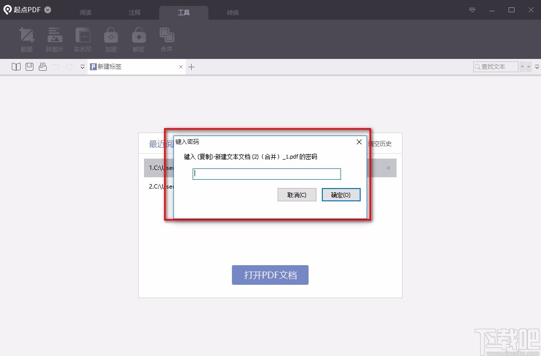The image size is (541, 356).
Task: Click the save document icon
Action: click(29, 66)
